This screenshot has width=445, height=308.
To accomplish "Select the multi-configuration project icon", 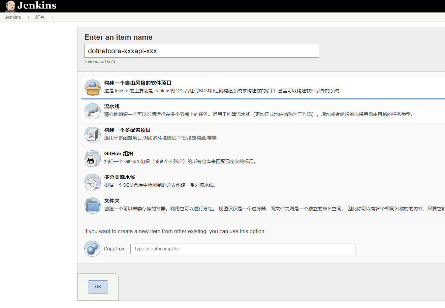I will tap(93, 135).
